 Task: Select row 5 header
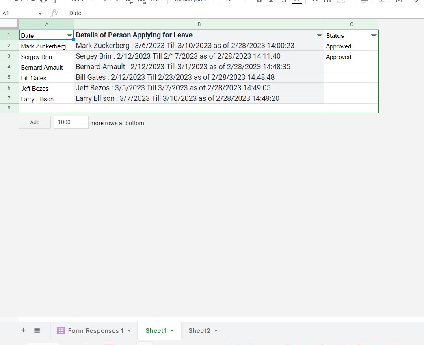(x=9, y=77)
